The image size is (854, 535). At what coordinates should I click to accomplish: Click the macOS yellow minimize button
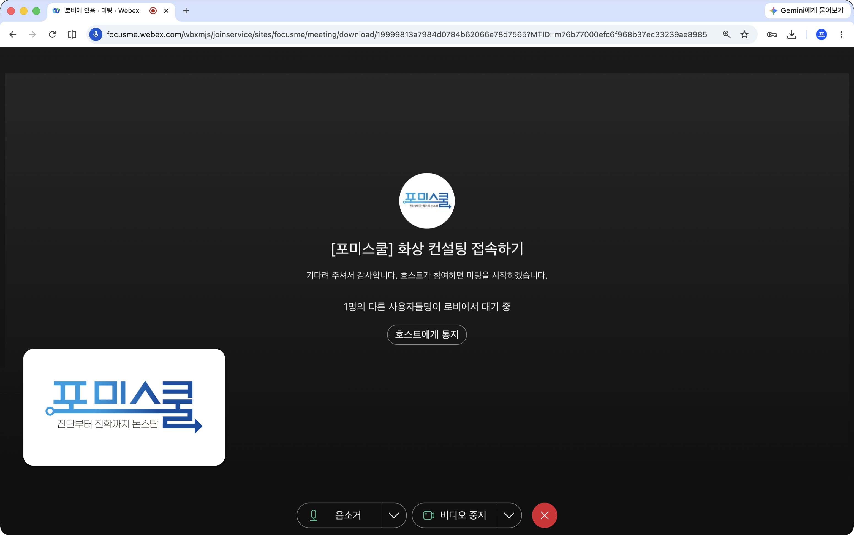click(23, 11)
